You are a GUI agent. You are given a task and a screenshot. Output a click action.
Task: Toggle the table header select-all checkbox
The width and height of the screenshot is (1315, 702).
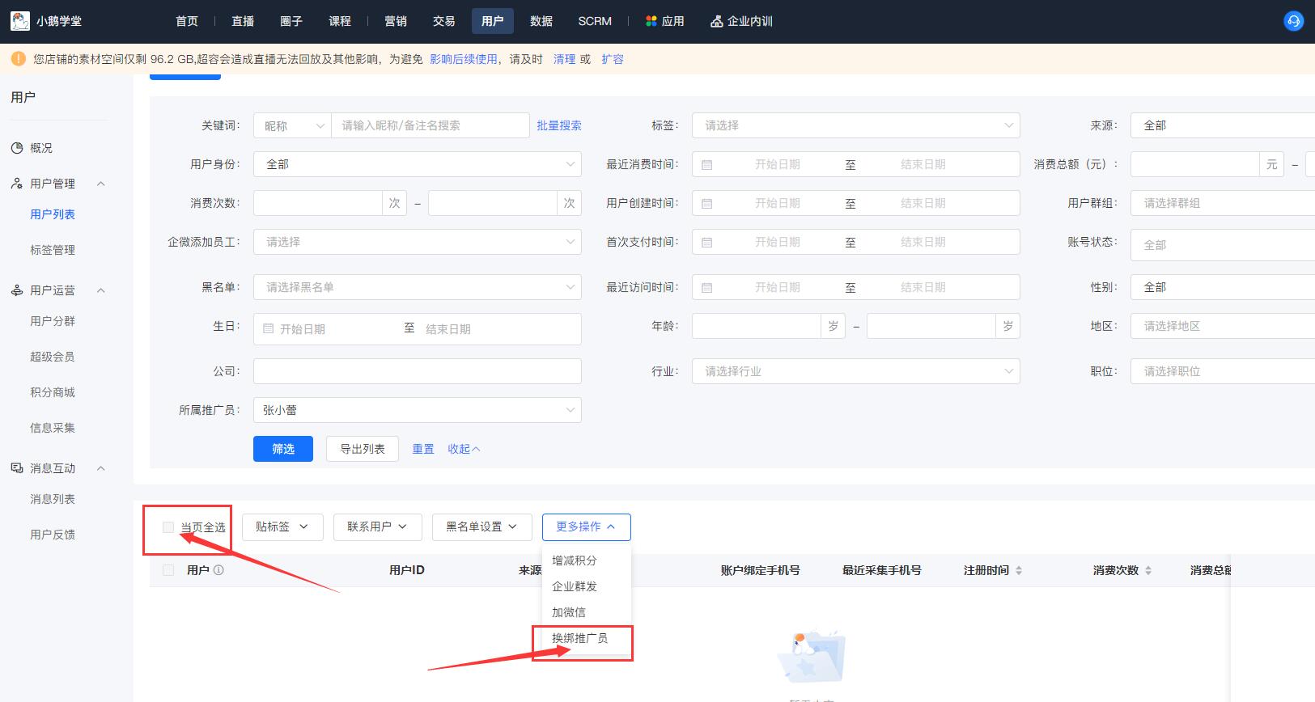(x=168, y=570)
